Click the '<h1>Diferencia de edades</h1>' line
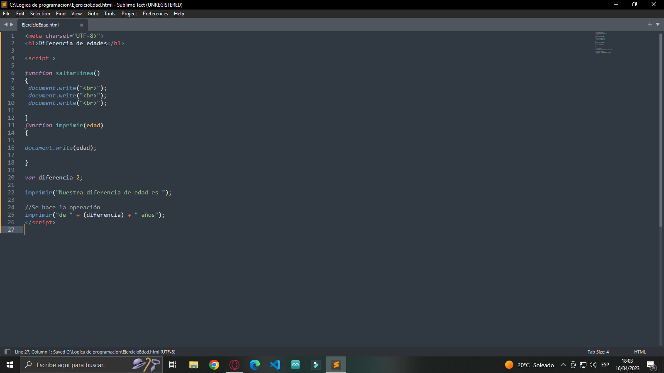 74,43
